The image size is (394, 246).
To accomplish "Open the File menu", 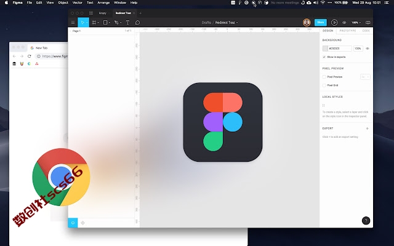I will tap(30, 2).
